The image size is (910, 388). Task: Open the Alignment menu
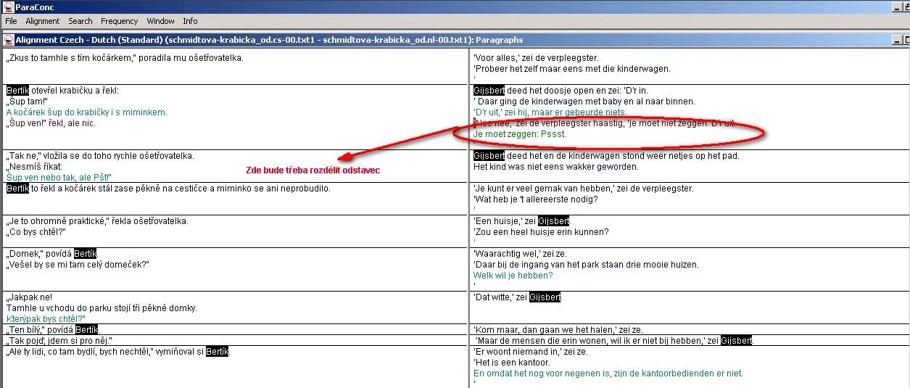pos(42,21)
